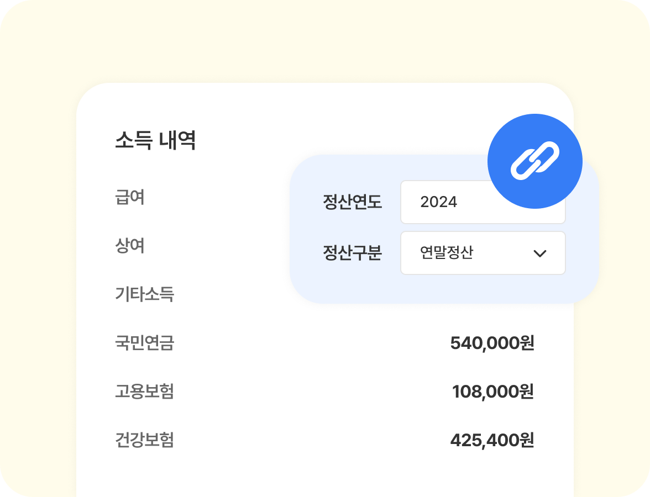
Task: Click the 소득 내역 heading
Action: tap(155, 141)
